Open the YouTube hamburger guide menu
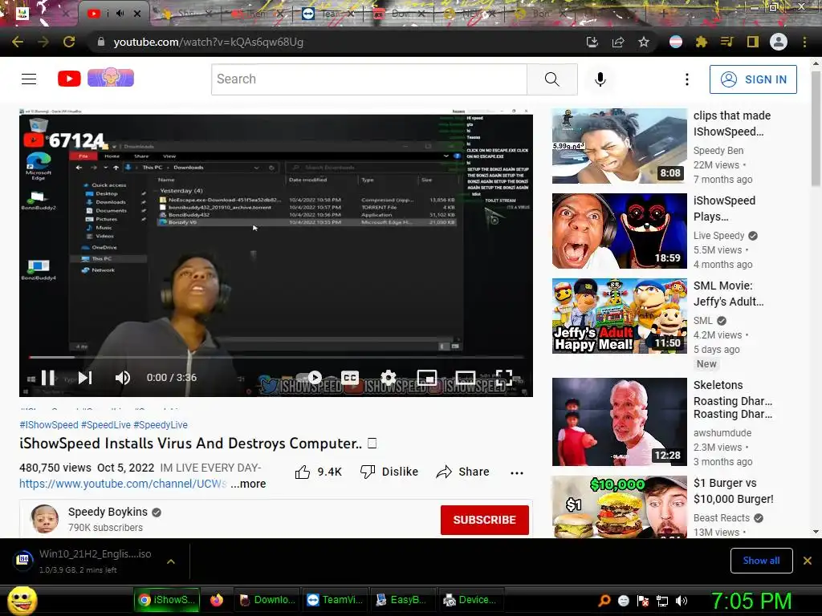The height and width of the screenshot is (616, 822). point(29,79)
